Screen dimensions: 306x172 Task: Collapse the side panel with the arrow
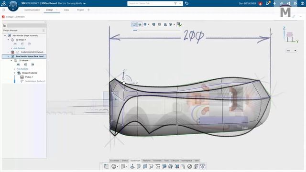45,22
